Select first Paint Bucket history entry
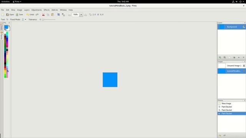The height and width of the screenshot is (138, 246). pyautogui.click(x=231, y=107)
